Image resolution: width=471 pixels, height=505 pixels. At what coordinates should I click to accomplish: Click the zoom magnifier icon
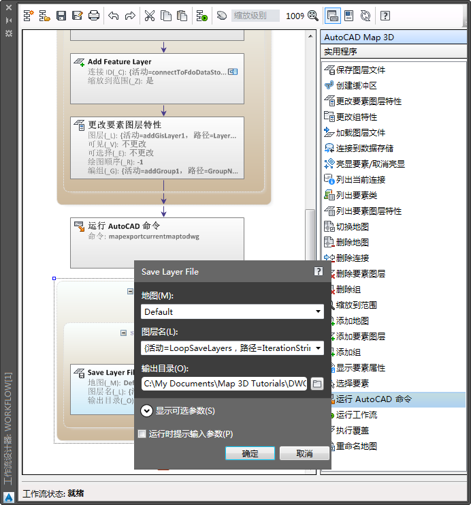[x=312, y=16]
